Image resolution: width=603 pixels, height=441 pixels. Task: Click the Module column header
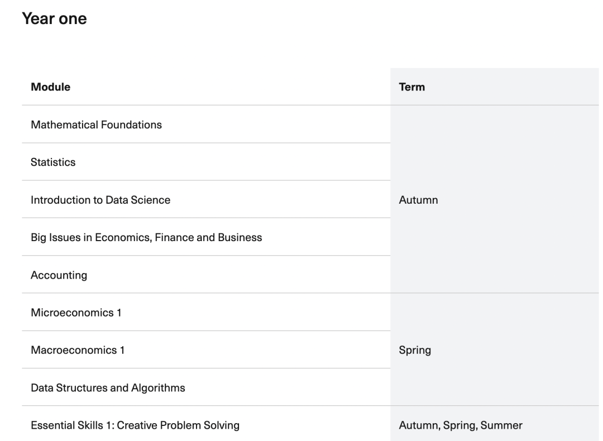click(x=51, y=87)
